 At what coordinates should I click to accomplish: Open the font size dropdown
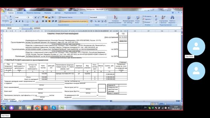32,17
